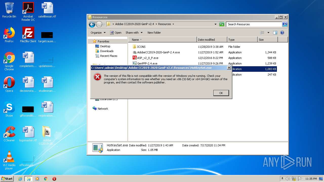Click Open in Explorer toolbar
Viewport: 324px width, 182px height.
click(x=116, y=33)
